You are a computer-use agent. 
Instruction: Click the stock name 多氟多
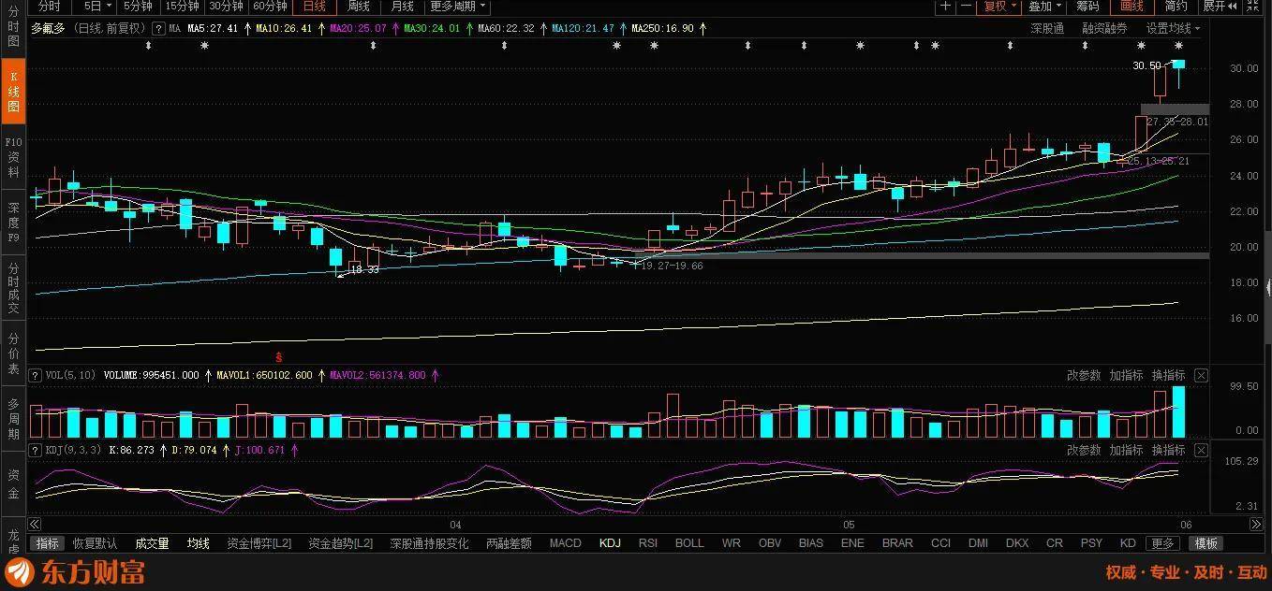48,29
